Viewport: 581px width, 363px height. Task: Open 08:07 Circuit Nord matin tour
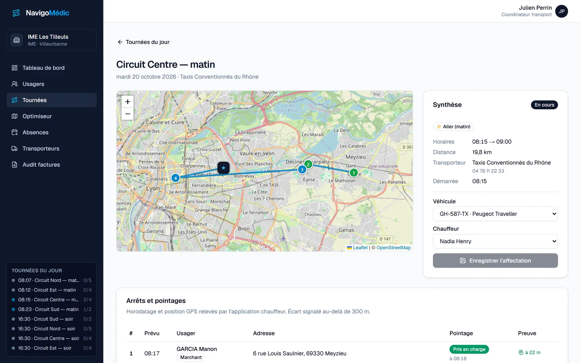(x=52, y=280)
